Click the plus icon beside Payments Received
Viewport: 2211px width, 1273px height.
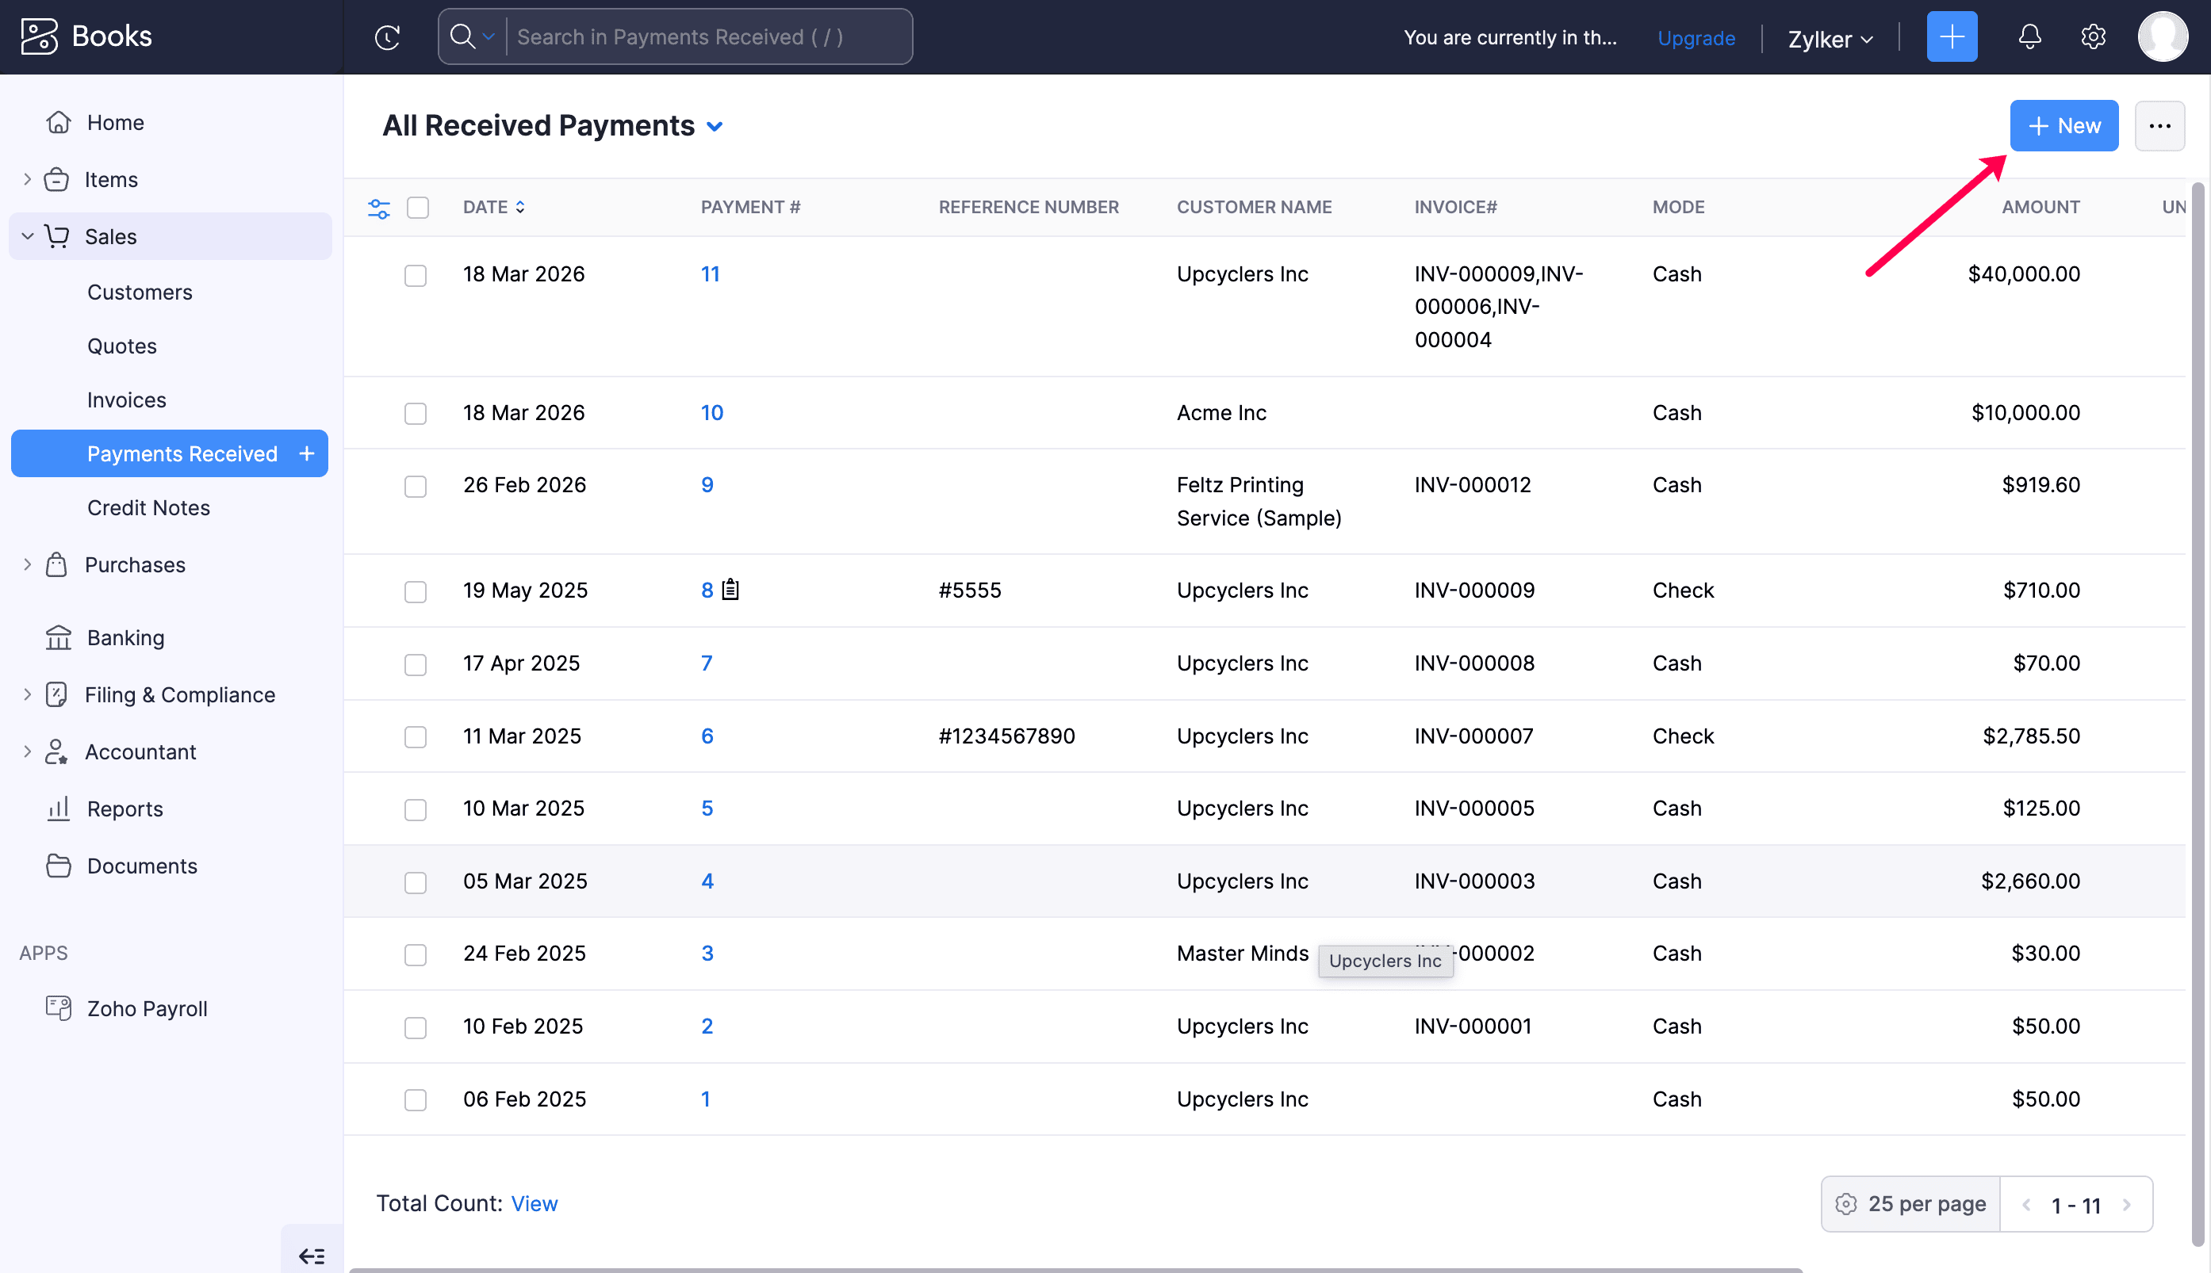307,453
